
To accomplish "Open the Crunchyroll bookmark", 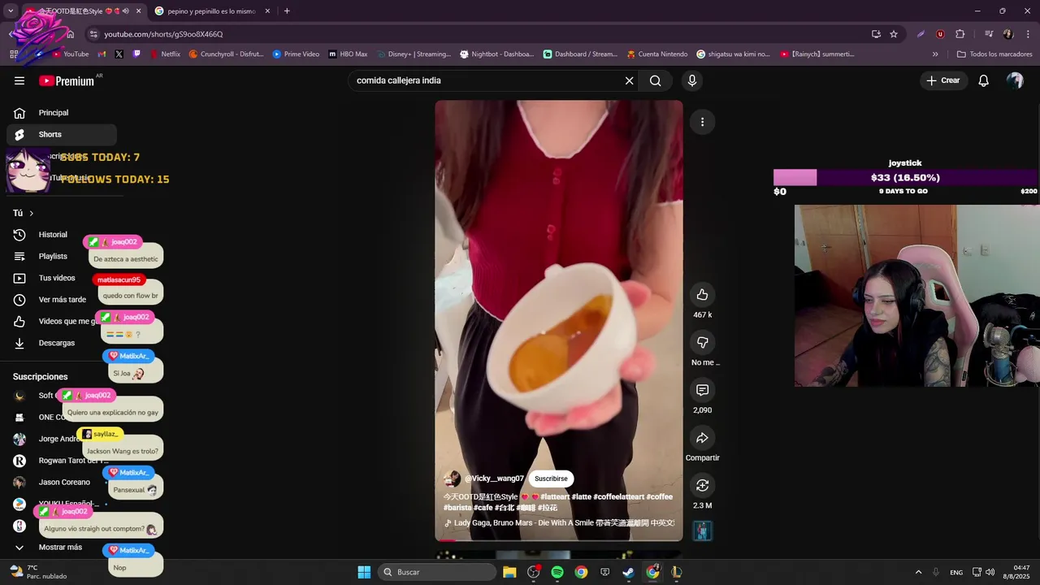I will [227, 54].
